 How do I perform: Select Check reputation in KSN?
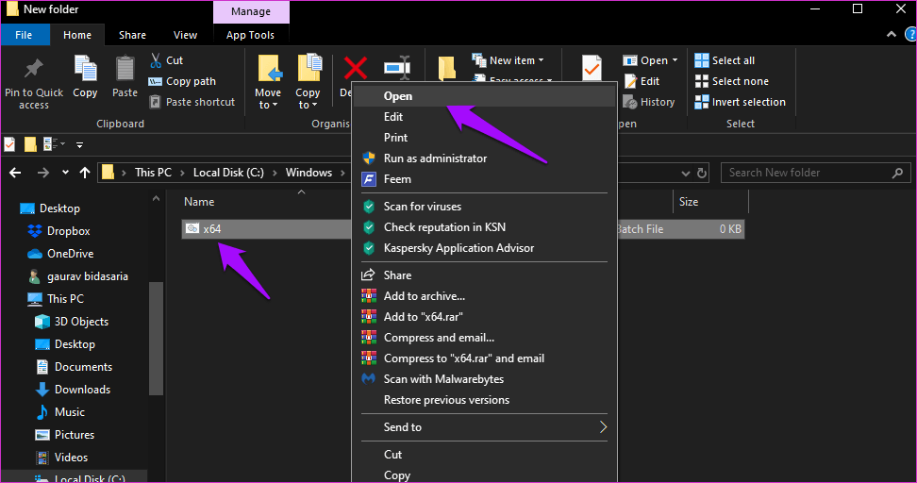click(x=486, y=227)
